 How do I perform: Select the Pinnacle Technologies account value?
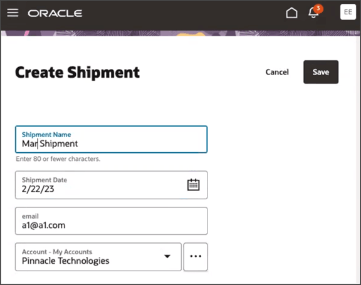coord(66,261)
